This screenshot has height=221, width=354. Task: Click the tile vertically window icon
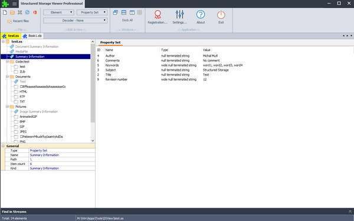(x=132, y=12)
